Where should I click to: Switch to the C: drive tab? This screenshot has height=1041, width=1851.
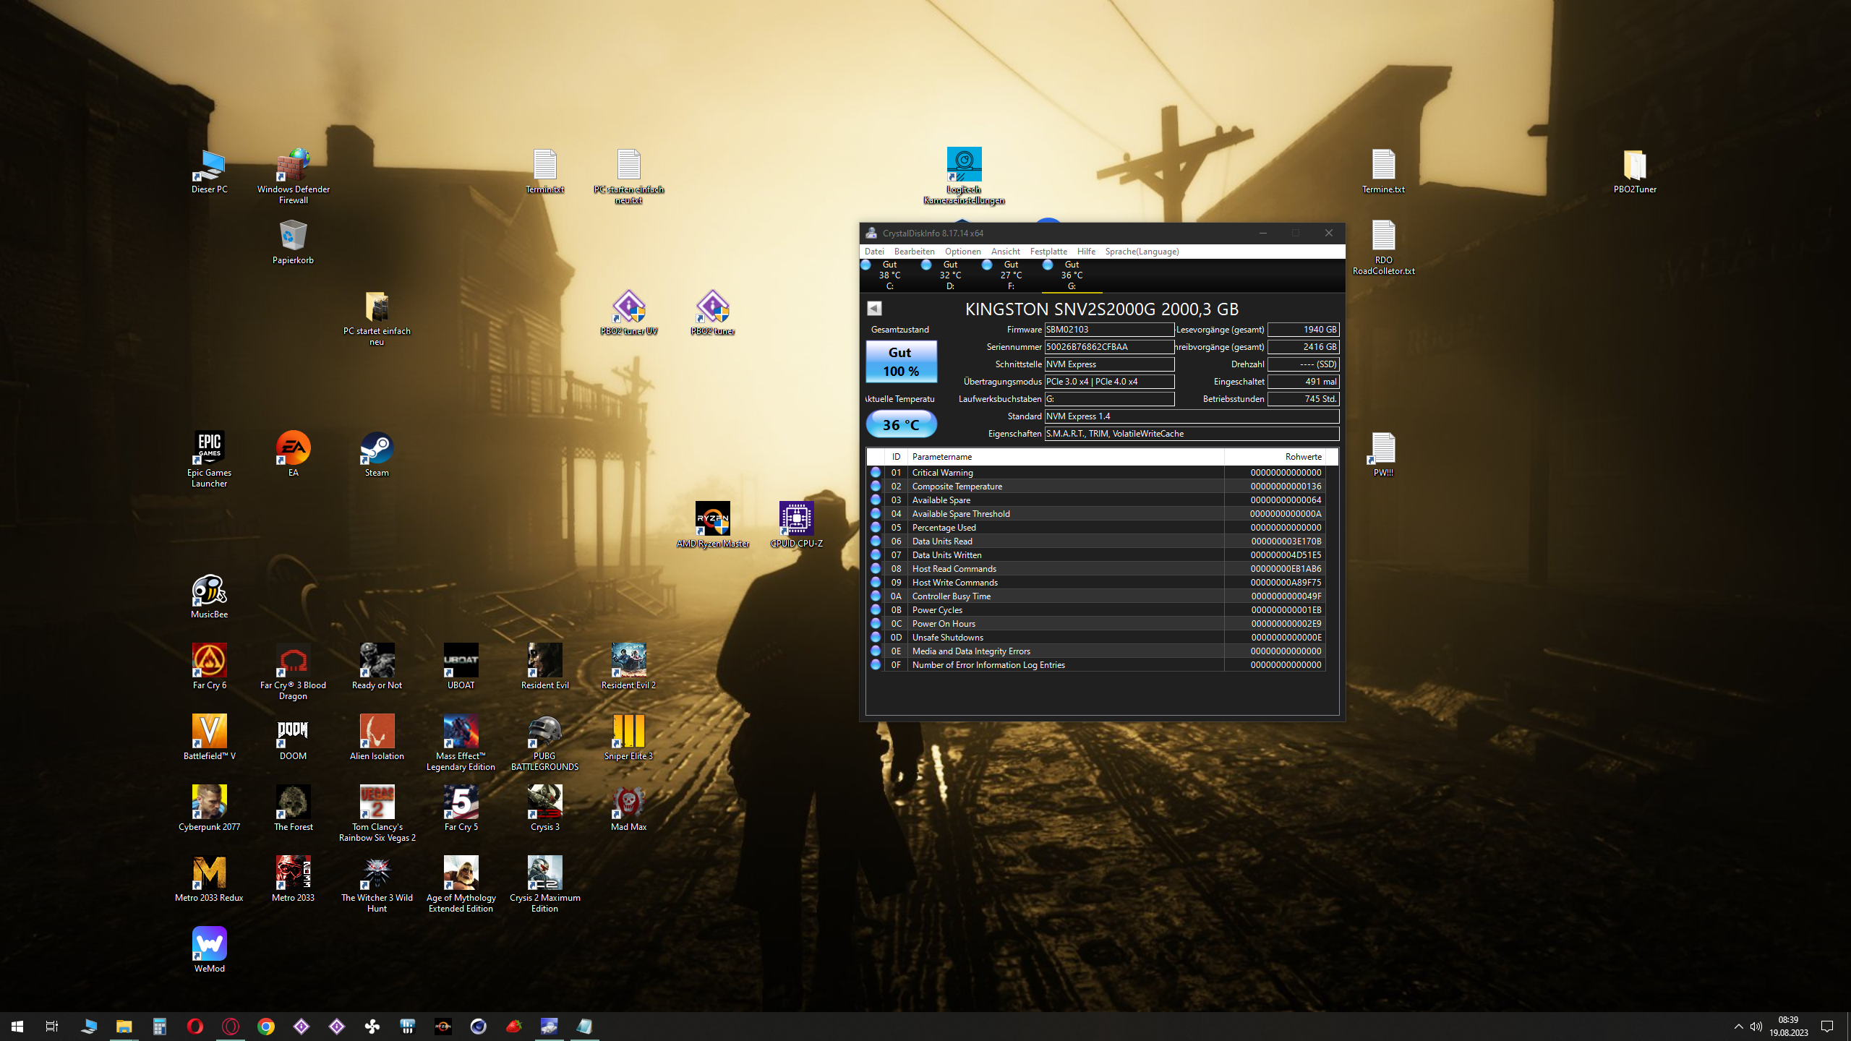pyautogui.click(x=889, y=275)
